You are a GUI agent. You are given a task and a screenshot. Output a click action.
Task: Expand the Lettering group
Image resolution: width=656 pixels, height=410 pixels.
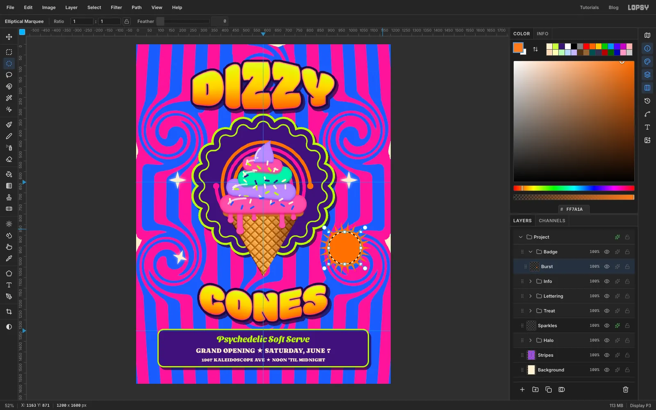click(531, 296)
